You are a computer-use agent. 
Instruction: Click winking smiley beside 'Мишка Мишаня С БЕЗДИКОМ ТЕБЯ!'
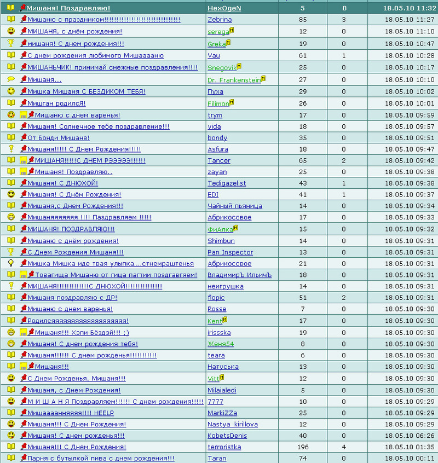click(x=11, y=91)
